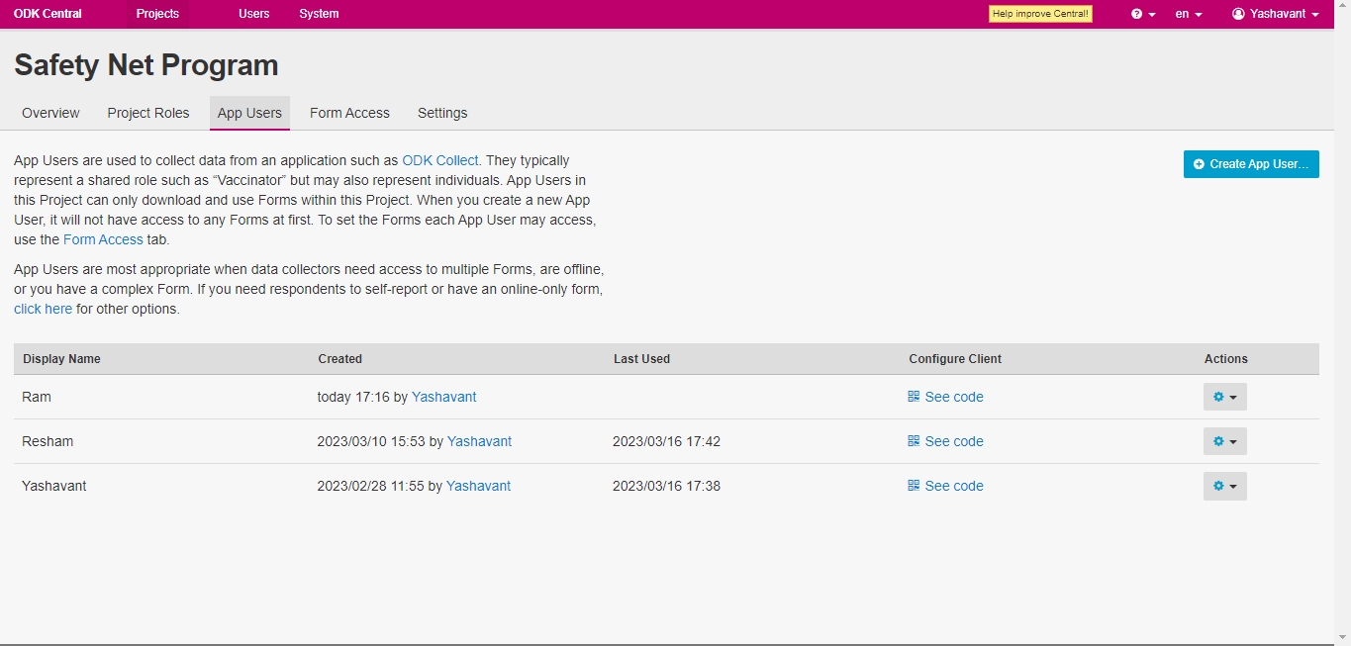
Task: Go to the Form Access tab
Action: [x=349, y=113]
